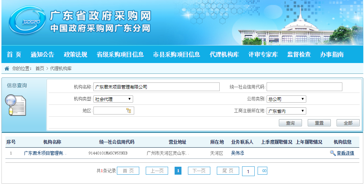The image size is (364, 184).
Task: Open 省级采购项目信息 in navigation
Action: click(120, 54)
